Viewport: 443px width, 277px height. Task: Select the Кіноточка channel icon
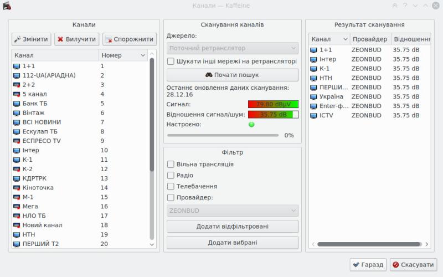[x=16, y=188]
